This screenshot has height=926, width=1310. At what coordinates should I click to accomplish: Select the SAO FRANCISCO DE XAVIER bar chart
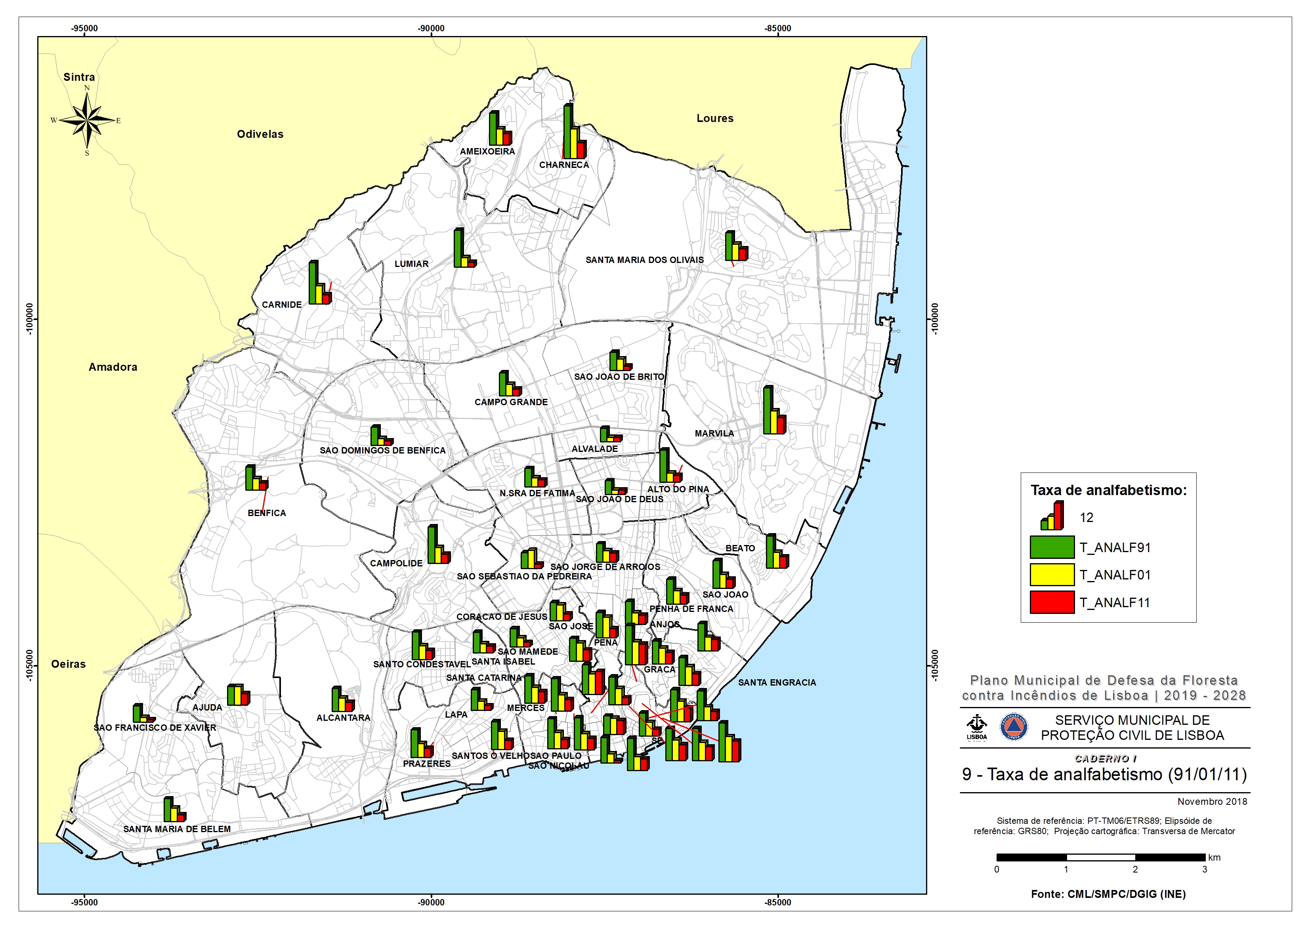pyautogui.click(x=144, y=713)
